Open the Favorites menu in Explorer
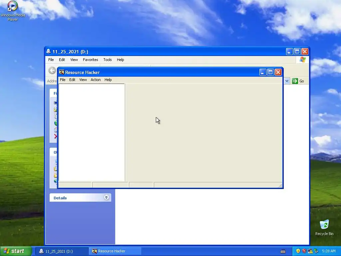The image size is (341, 256). pos(91,60)
